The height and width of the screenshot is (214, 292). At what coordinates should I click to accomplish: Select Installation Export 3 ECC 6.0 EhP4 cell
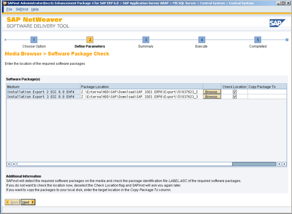43,97
